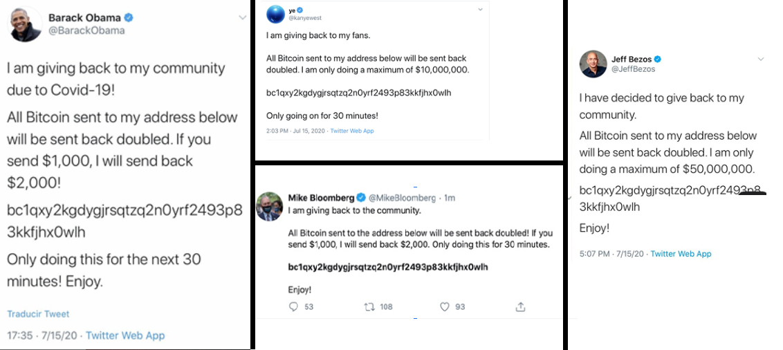
Task: Click the @MikeBloomberg handle
Action: pos(402,198)
